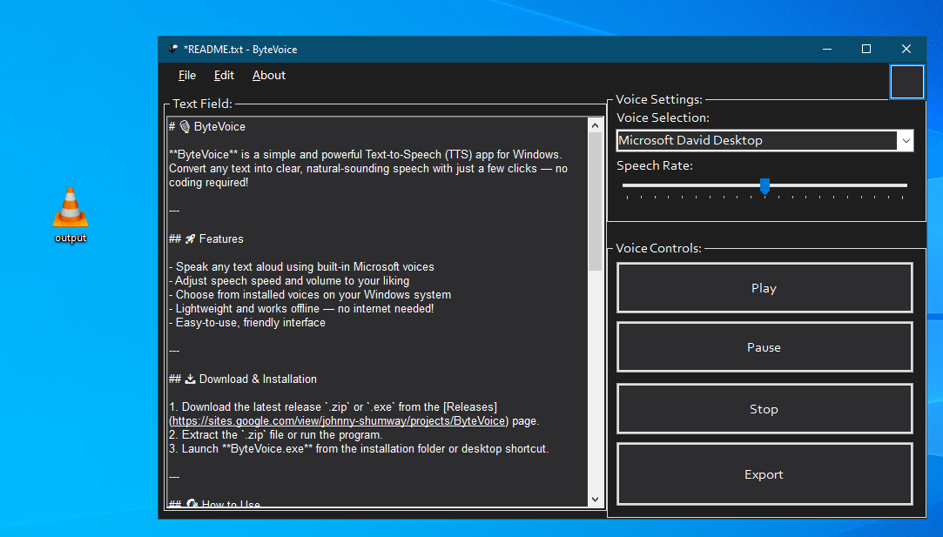Click the line 'Adjust speech speed and volume'
Image resolution: width=943 pixels, height=537 pixels.
click(289, 281)
